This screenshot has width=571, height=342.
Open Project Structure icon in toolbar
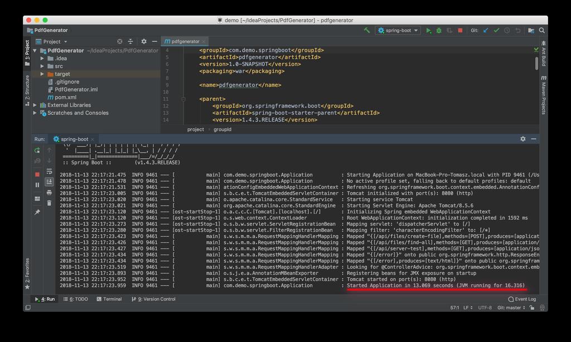click(531, 31)
